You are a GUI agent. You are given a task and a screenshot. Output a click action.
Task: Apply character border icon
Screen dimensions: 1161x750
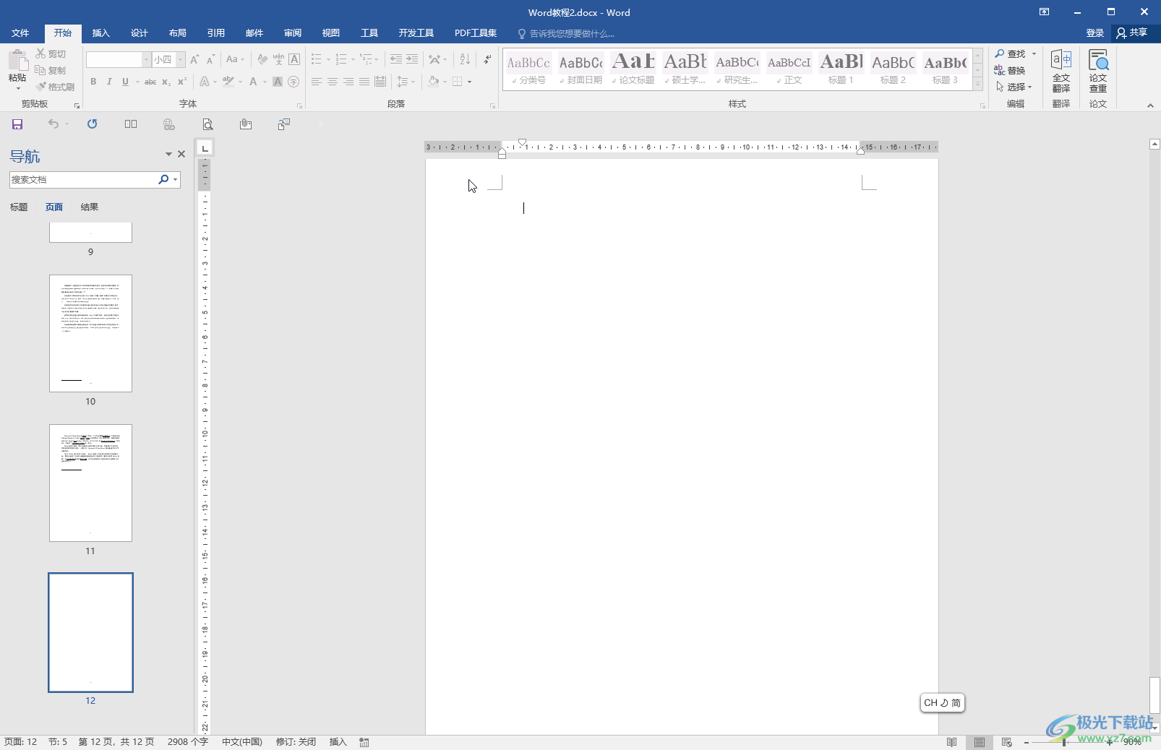tap(294, 59)
